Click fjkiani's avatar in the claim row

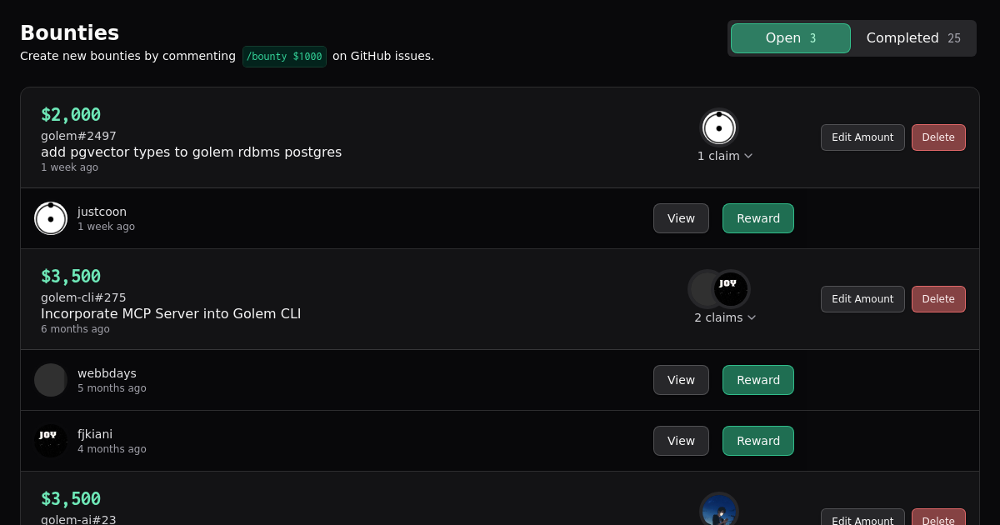click(x=51, y=441)
